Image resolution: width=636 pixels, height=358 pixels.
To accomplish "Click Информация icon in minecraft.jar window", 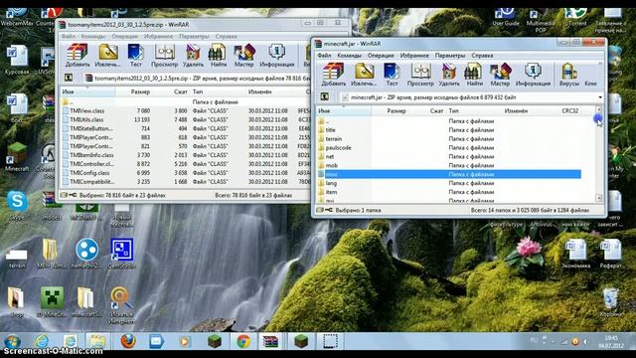I will click(533, 75).
